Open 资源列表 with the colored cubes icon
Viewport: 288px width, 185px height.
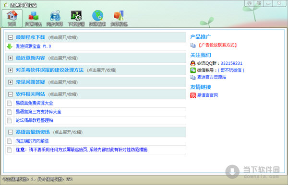(33, 18)
